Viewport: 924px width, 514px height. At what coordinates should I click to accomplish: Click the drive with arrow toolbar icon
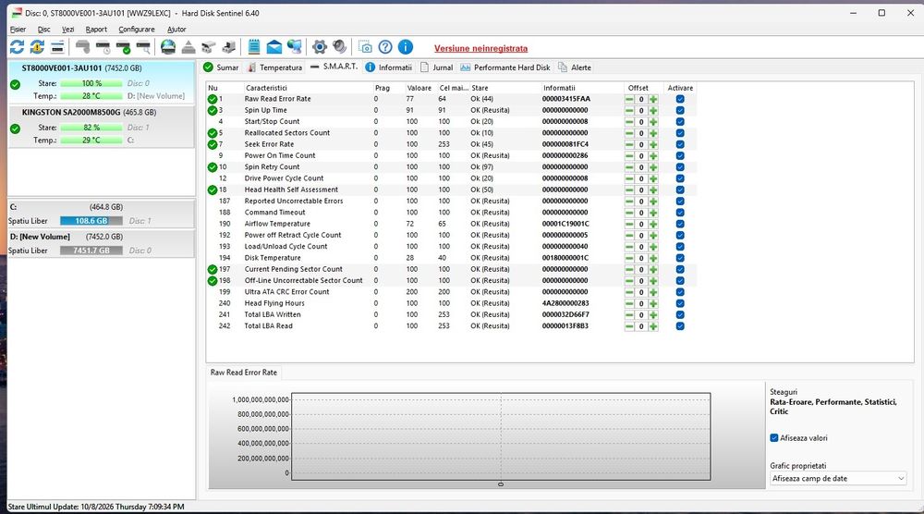228,47
